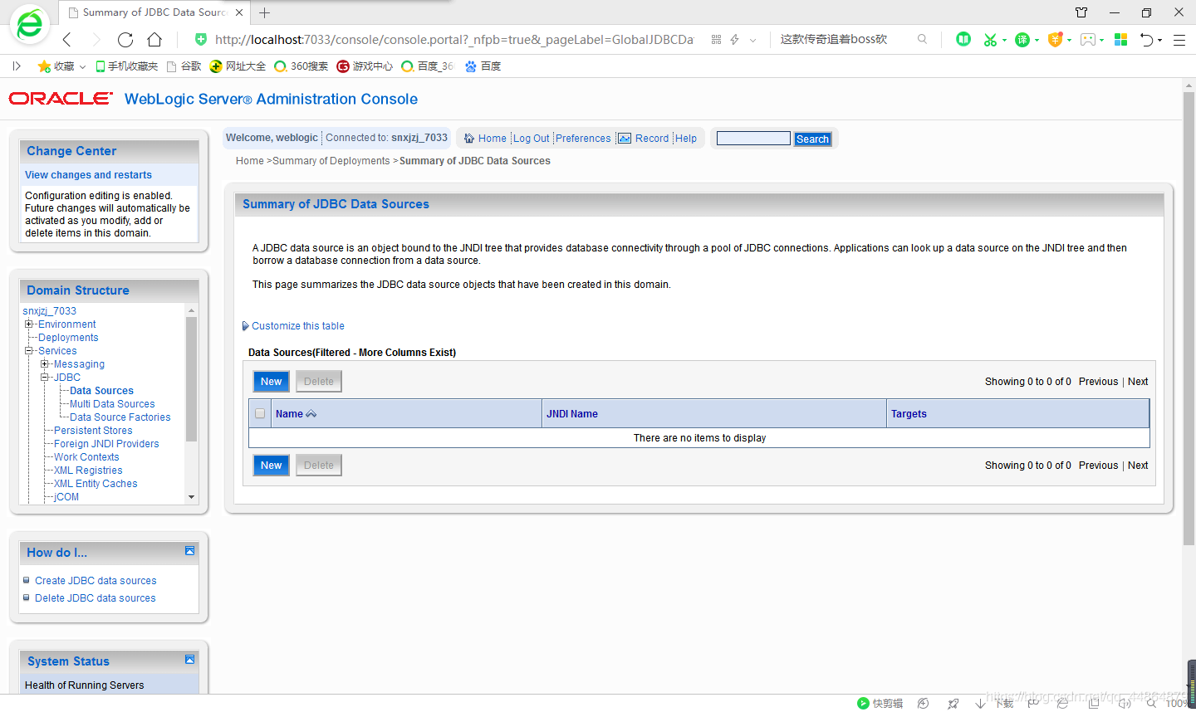Check the select-all checkbox in table header

point(260,413)
